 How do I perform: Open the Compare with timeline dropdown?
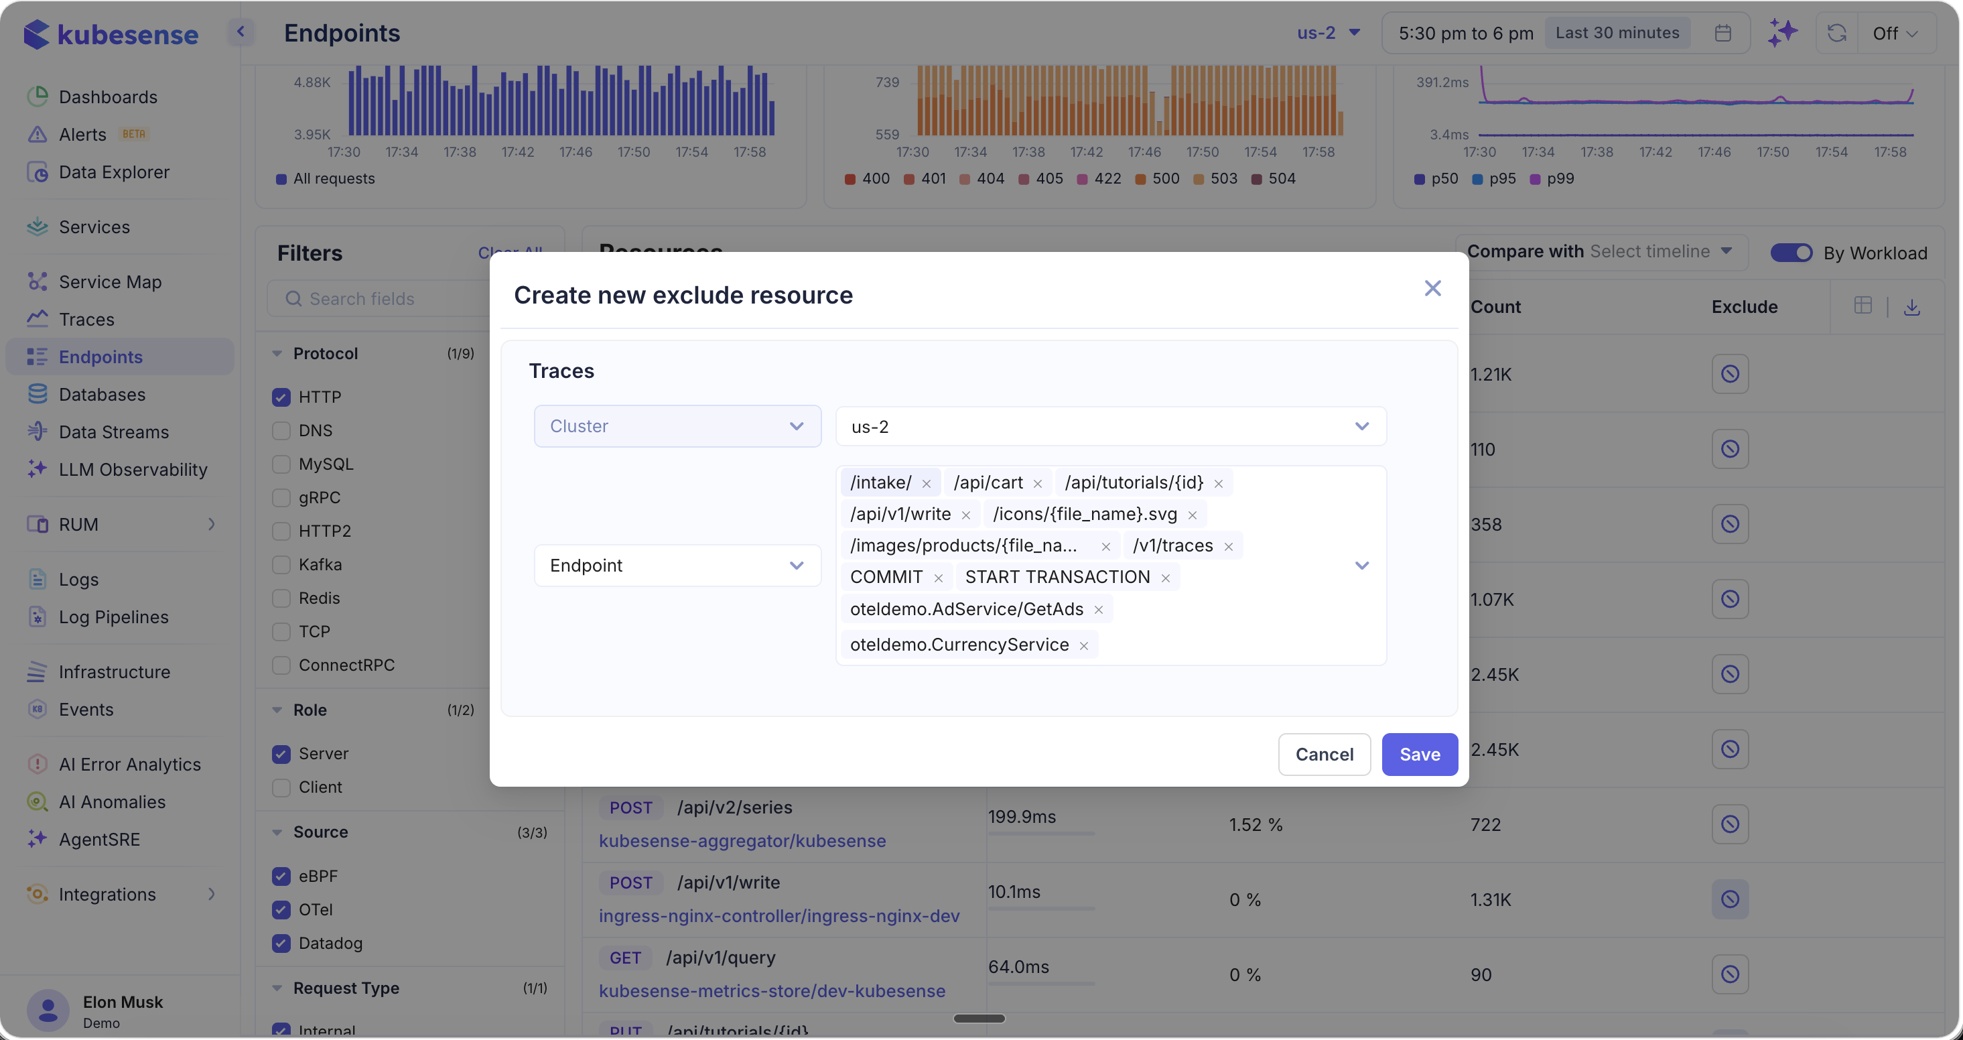click(x=1601, y=251)
